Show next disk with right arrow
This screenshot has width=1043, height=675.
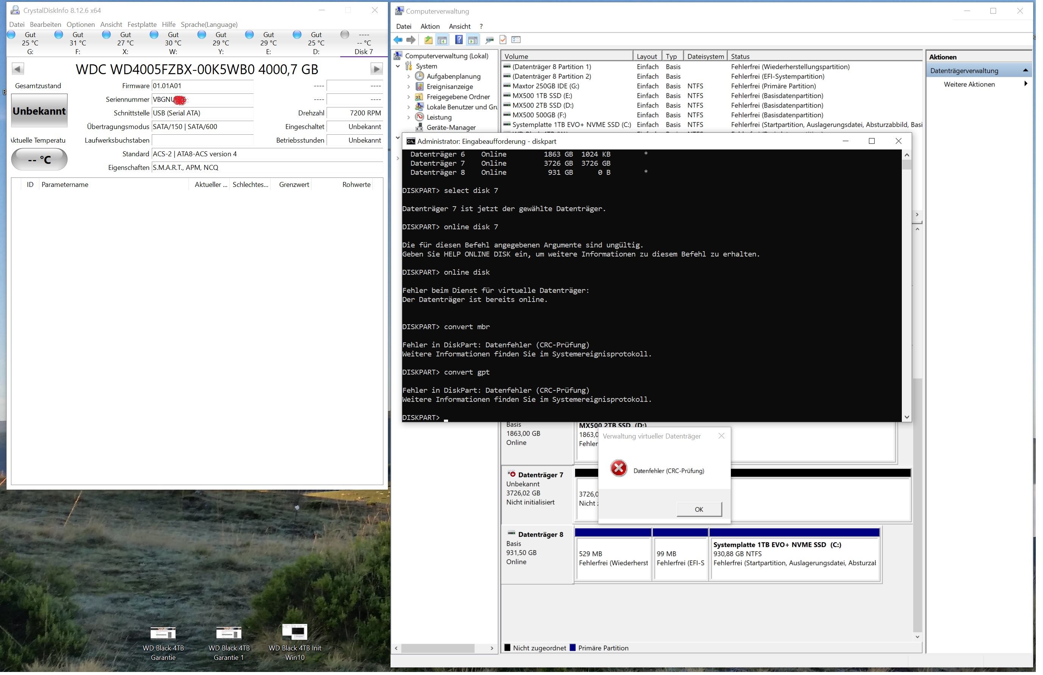click(x=377, y=69)
